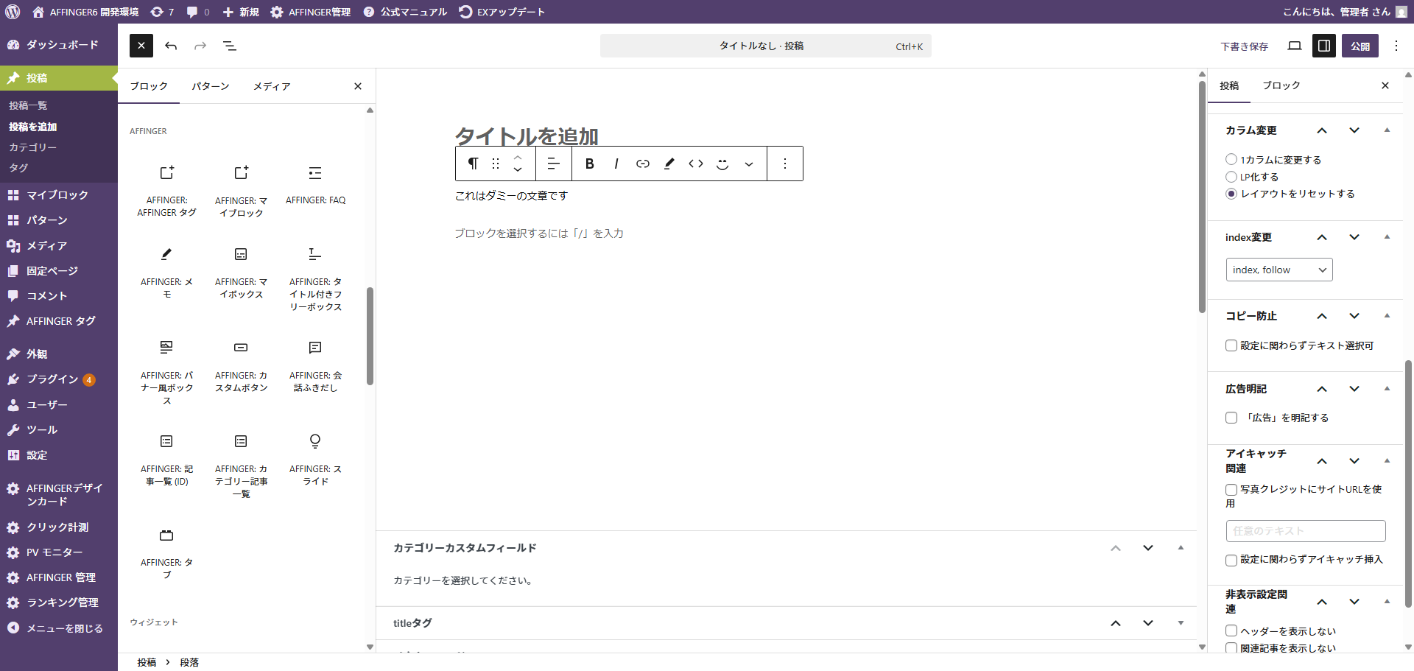Collapse the カテゴリーカスタムフィールド meta box

(1181, 548)
